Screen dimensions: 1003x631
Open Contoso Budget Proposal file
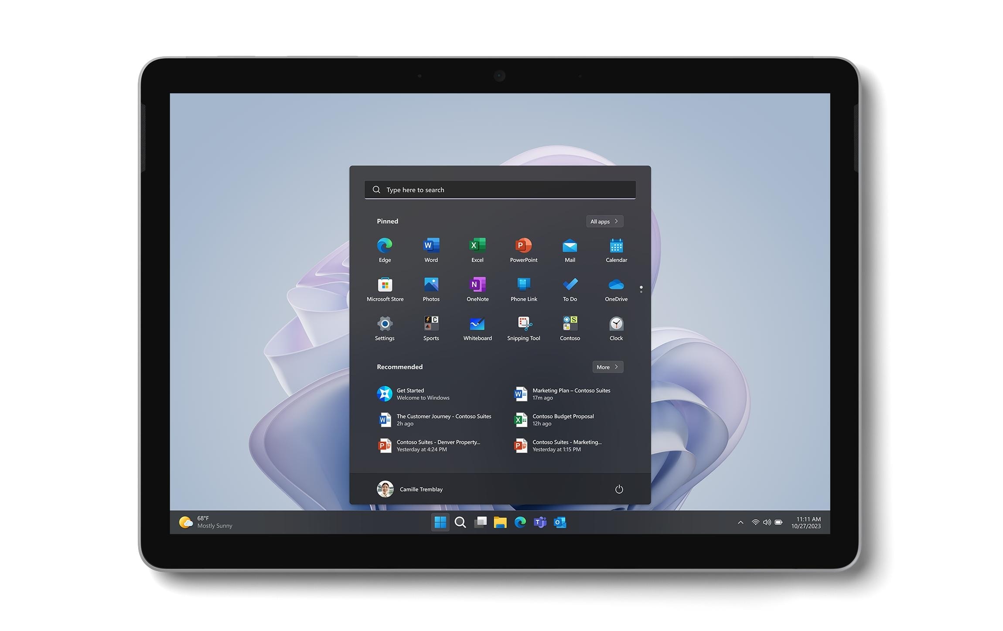563,420
